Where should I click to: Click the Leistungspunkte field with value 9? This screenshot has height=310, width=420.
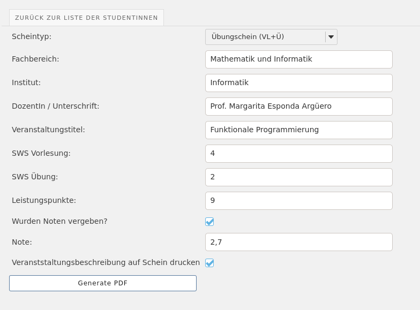299,201
